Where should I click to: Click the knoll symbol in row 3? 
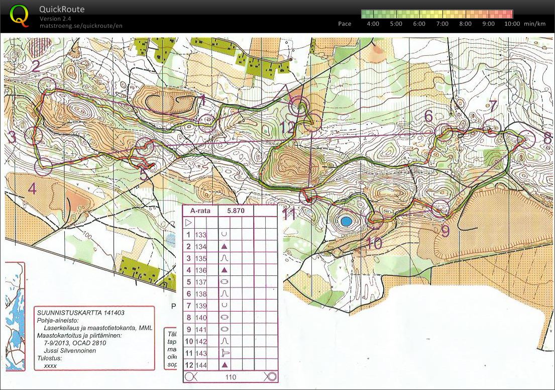click(225, 258)
